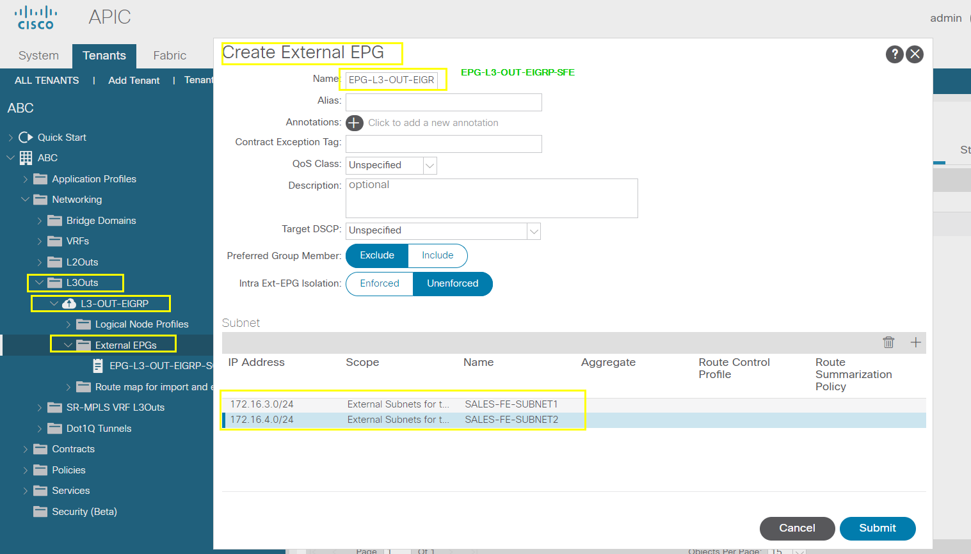Click in the Description text area

coord(492,198)
